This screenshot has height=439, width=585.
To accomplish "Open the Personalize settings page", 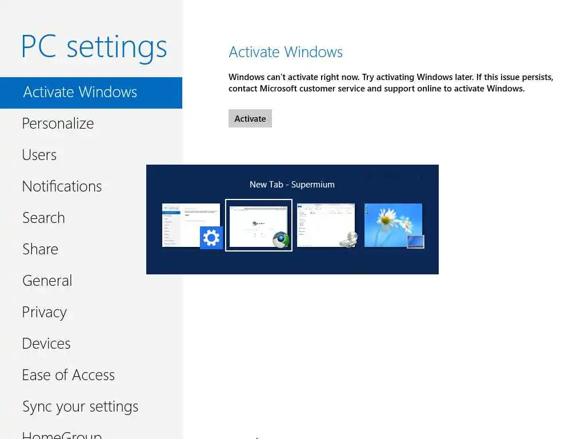I will (x=58, y=123).
